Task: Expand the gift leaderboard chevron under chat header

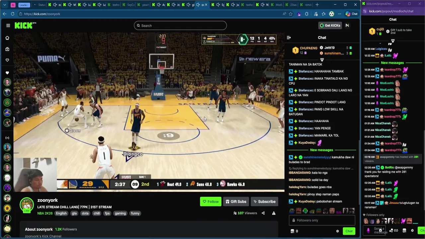Action: [x=322, y=60]
